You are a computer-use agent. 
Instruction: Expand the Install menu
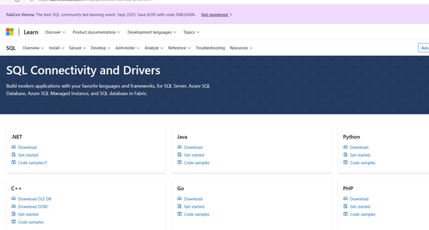point(56,48)
